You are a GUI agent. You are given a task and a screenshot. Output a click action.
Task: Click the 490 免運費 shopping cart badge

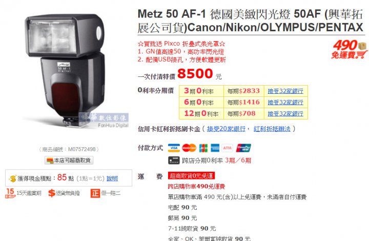(x=350, y=49)
